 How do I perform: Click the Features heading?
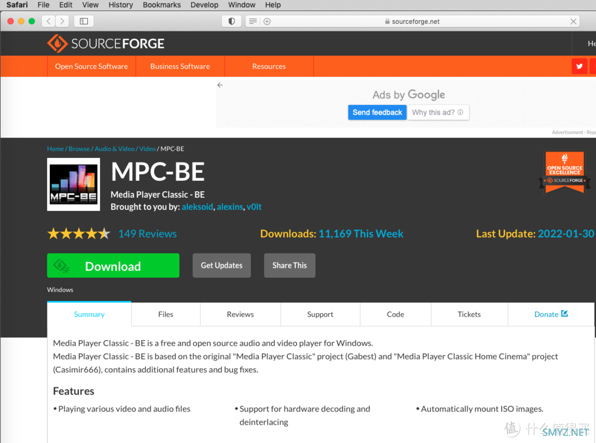pos(73,391)
